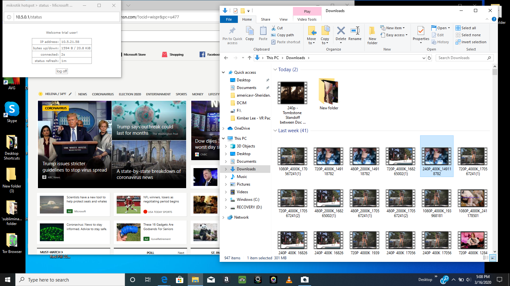Expand address bar history dropdown
510x286 pixels.
tap(424, 58)
